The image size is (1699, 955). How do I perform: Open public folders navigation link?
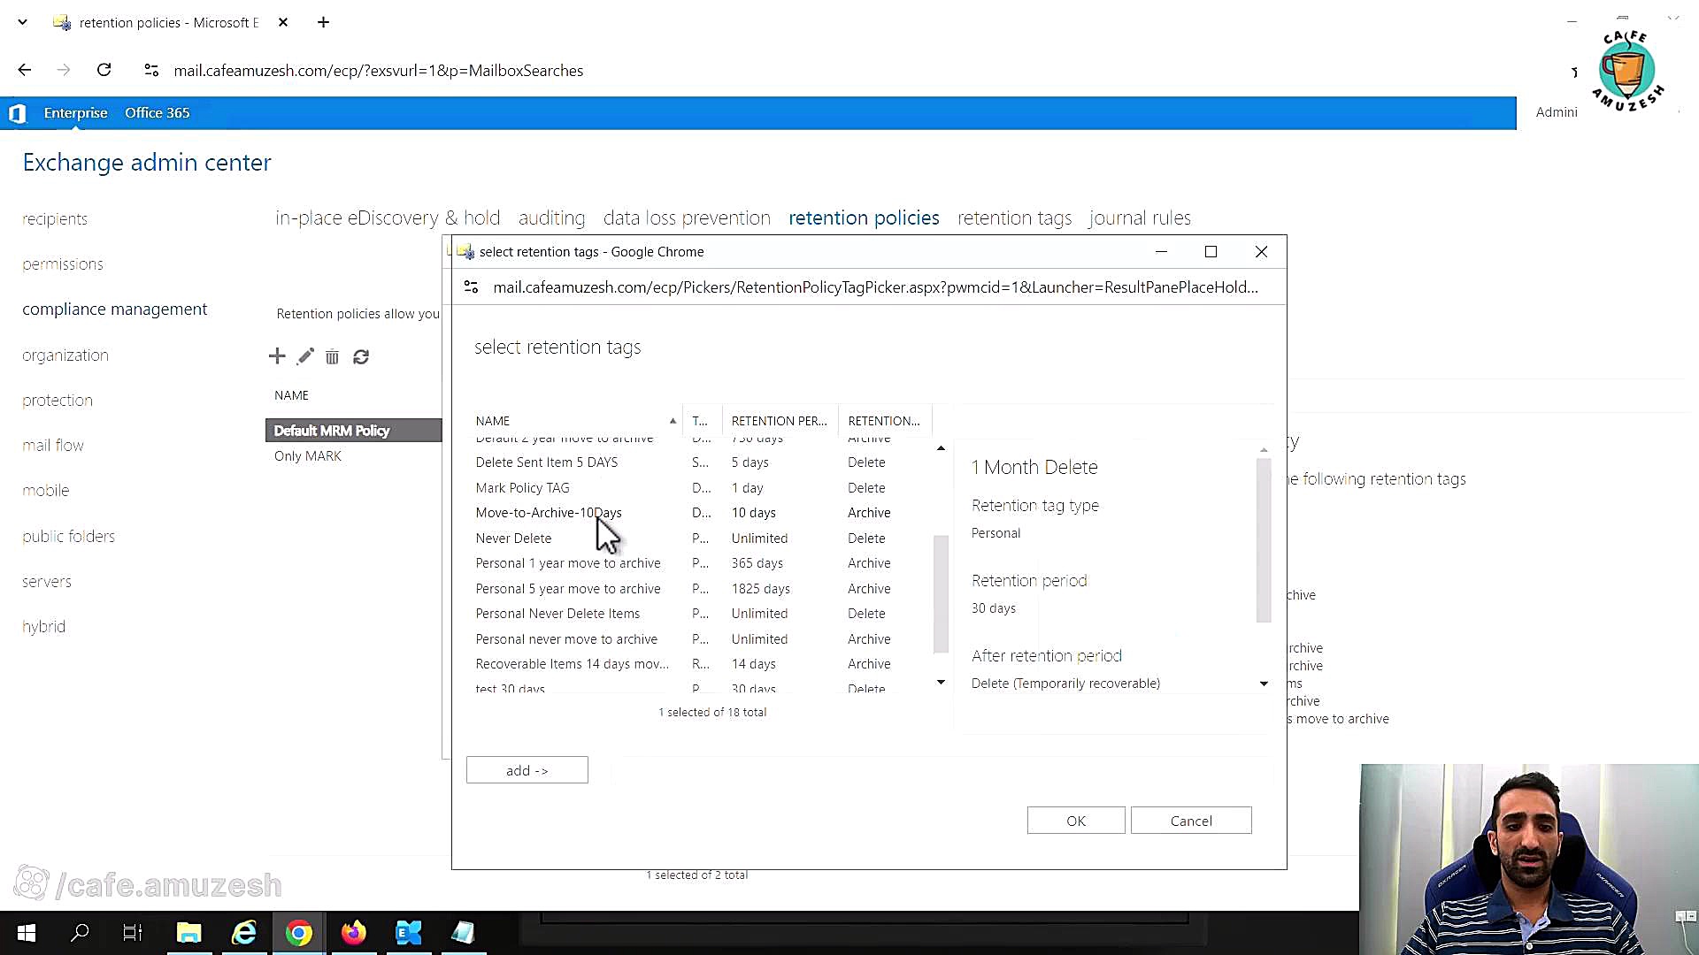pos(69,537)
